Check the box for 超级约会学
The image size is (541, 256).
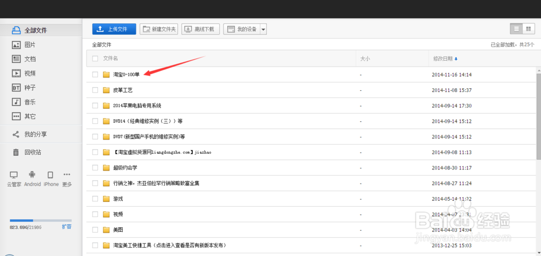95,168
